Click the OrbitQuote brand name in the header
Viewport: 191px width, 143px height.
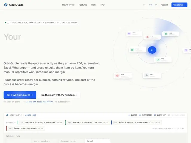tap(16, 5)
